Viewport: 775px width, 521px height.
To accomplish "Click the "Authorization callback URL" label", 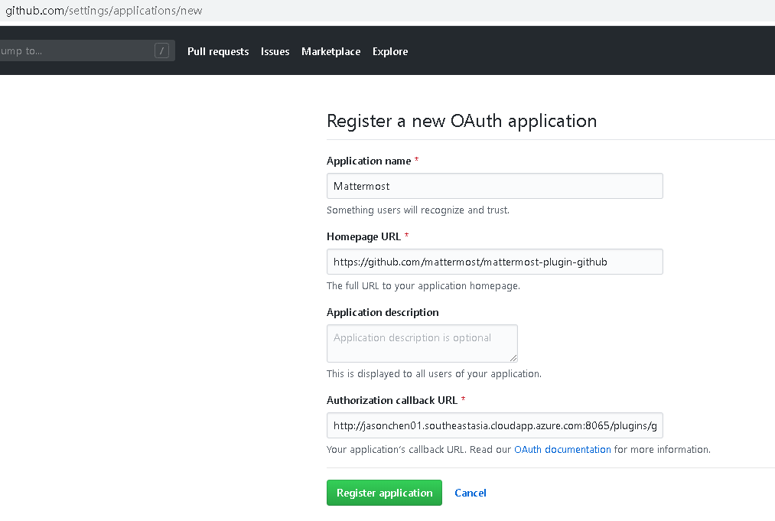I will (391, 400).
